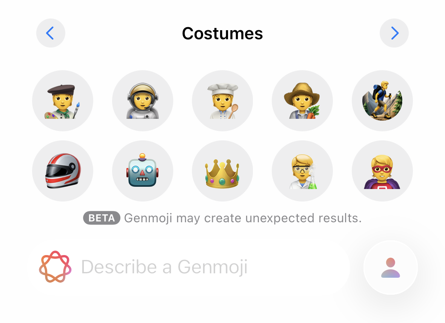Choose the astronaut costume emoji
Image resolution: width=445 pixels, height=323 pixels.
[x=142, y=101]
